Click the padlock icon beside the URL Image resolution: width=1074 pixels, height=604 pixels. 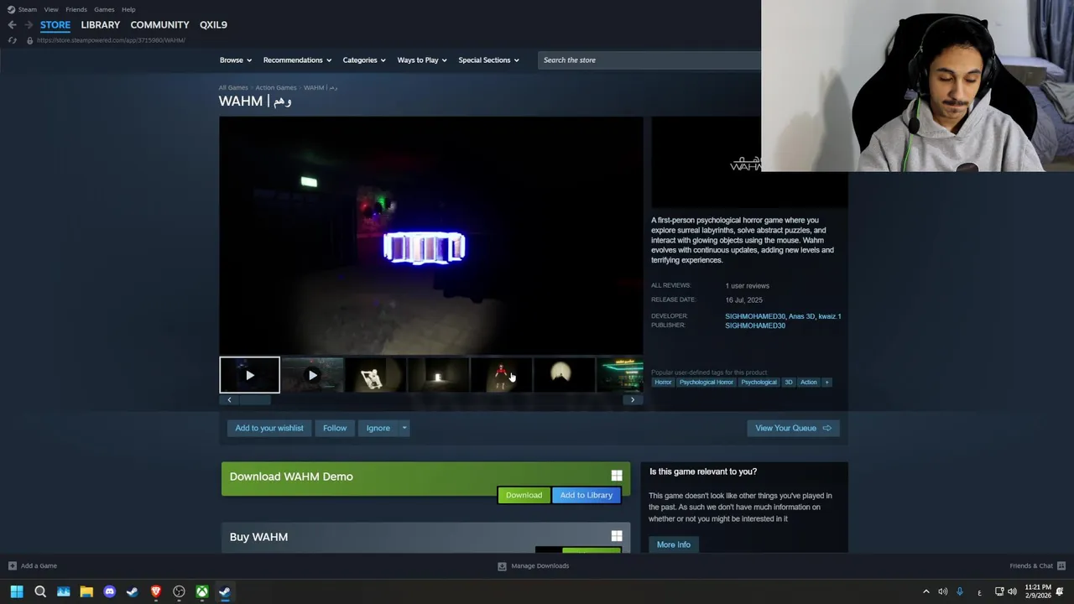(29, 40)
